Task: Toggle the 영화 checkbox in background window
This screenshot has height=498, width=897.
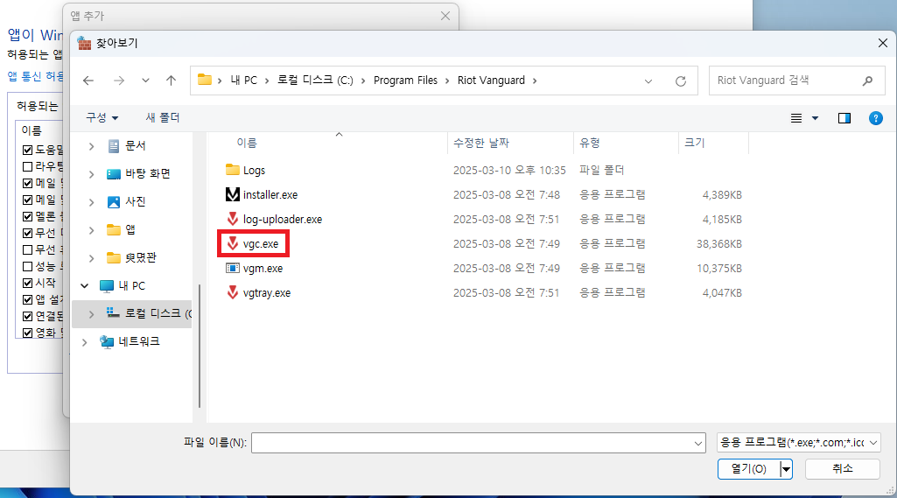Action: 27,333
